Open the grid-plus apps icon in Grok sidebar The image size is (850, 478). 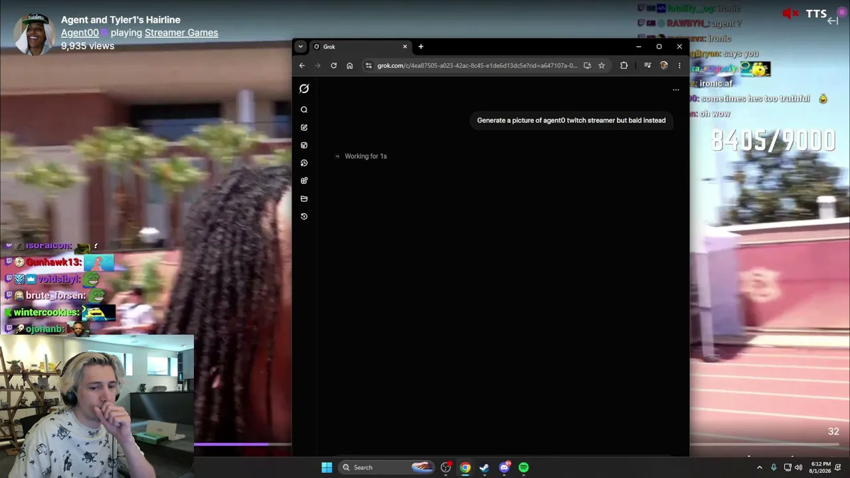tap(304, 181)
